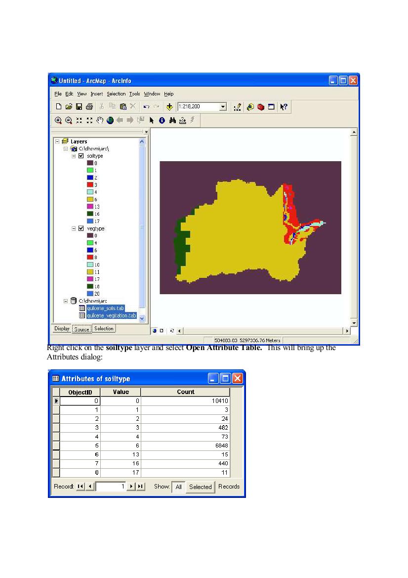Close the table of contents panel
408x578 pixels.
pyautogui.click(x=146, y=132)
